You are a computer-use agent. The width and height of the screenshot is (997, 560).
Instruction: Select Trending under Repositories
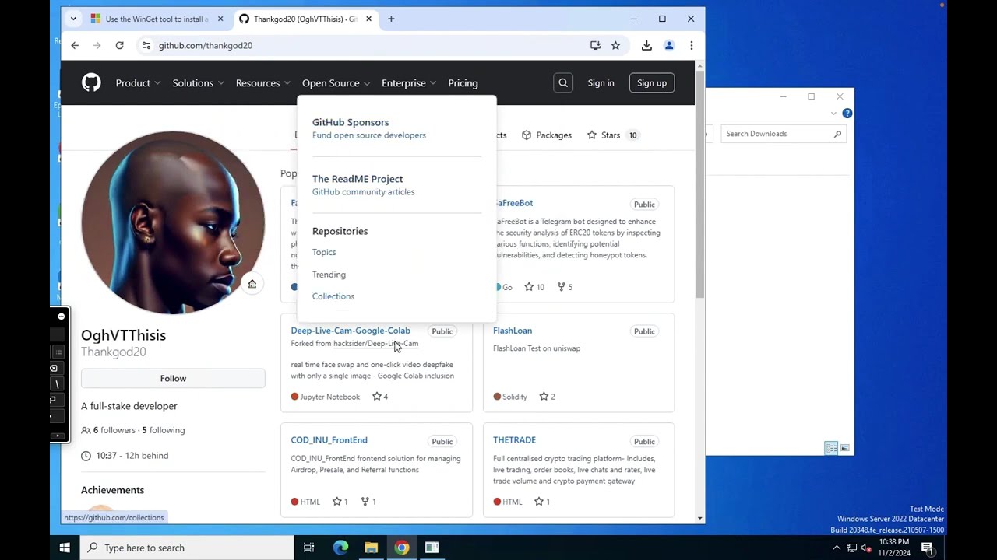329,275
